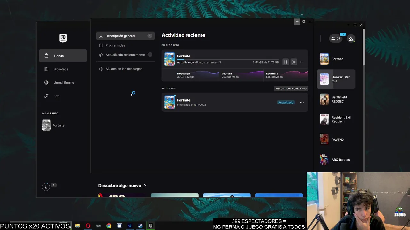The width and height of the screenshot is (410, 230).
Task: Open Ajustes de las descargas settings
Action: click(x=125, y=69)
